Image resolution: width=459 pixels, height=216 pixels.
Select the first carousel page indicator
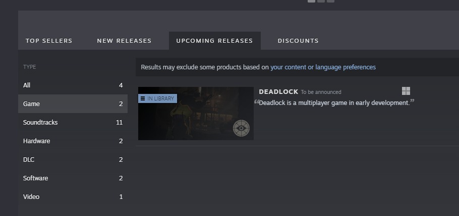tap(312, 1)
